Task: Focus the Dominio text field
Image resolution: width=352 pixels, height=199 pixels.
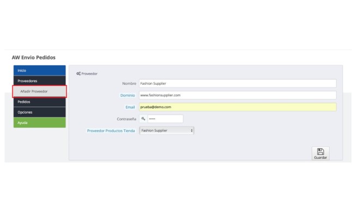Action: pyautogui.click(x=238, y=95)
